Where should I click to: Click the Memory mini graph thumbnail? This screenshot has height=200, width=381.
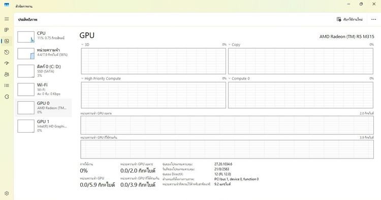click(x=26, y=54)
